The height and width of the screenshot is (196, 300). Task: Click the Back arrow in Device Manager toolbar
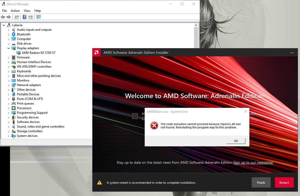[3, 17]
